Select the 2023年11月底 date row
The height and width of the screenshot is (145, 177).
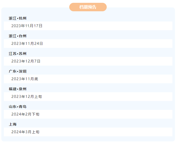click(x=25, y=79)
